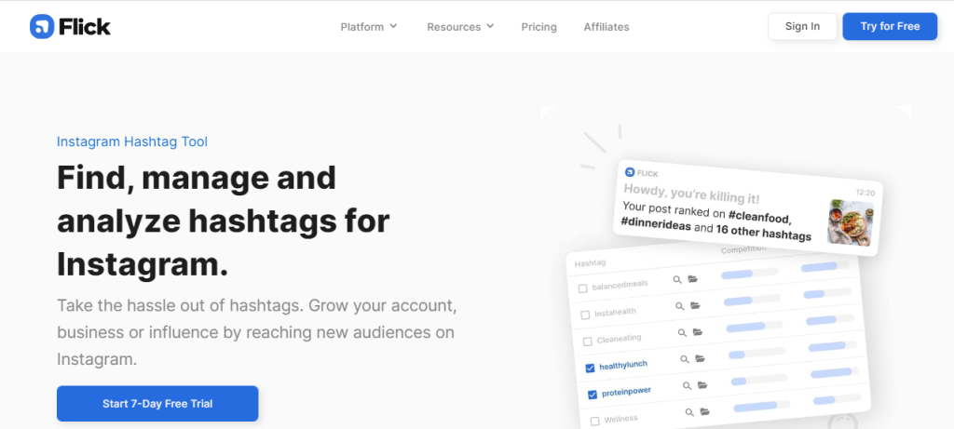Go to the Pricing page
The width and height of the screenshot is (954, 429).
[x=539, y=27]
